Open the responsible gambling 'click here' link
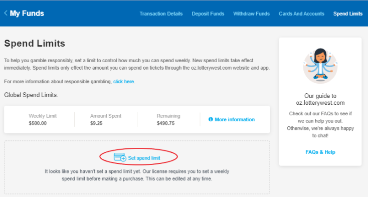The image size is (368, 197). tap(124, 82)
